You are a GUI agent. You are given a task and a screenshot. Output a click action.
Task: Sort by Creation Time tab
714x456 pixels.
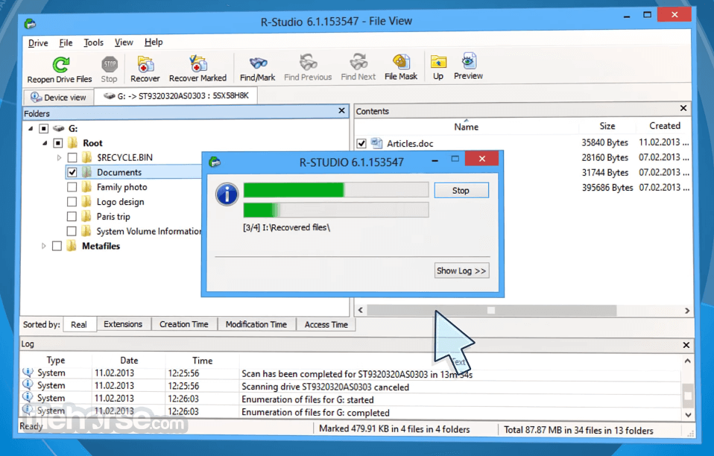point(184,324)
